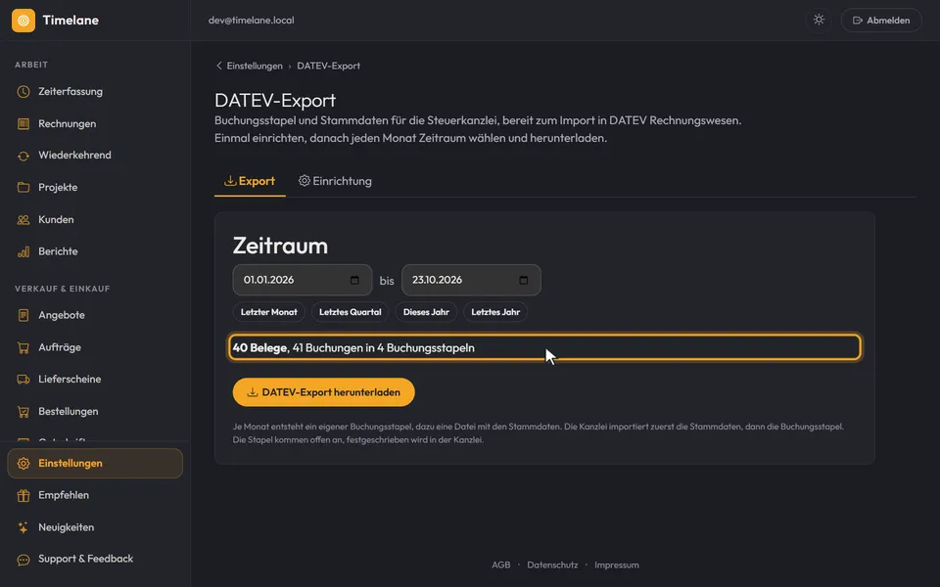This screenshot has height=587, width=940.
Task: Click the end date field 23.10.2026
Action: click(x=471, y=280)
